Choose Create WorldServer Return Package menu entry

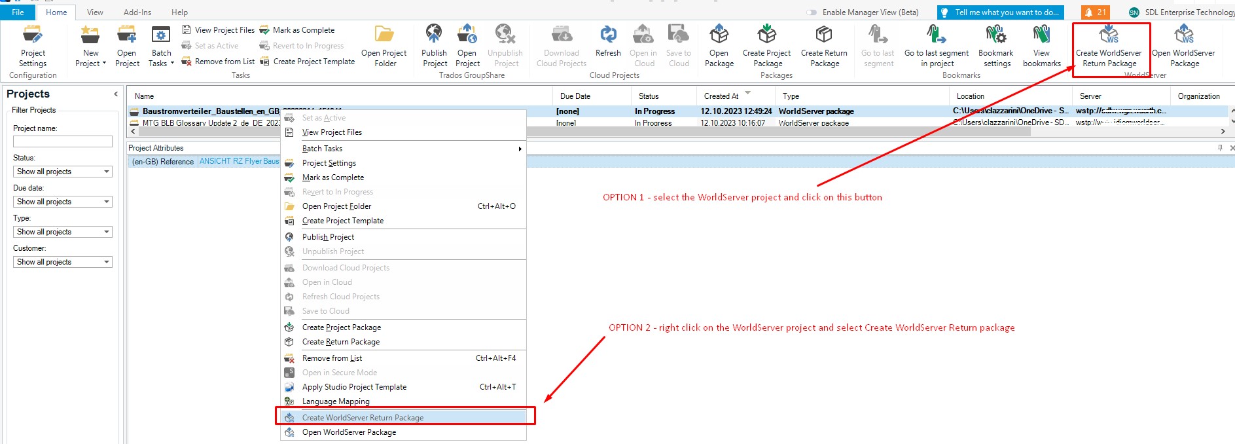(404, 418)
